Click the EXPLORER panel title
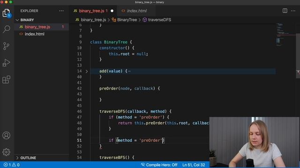The image size is (300, 168). pos(29,11)
